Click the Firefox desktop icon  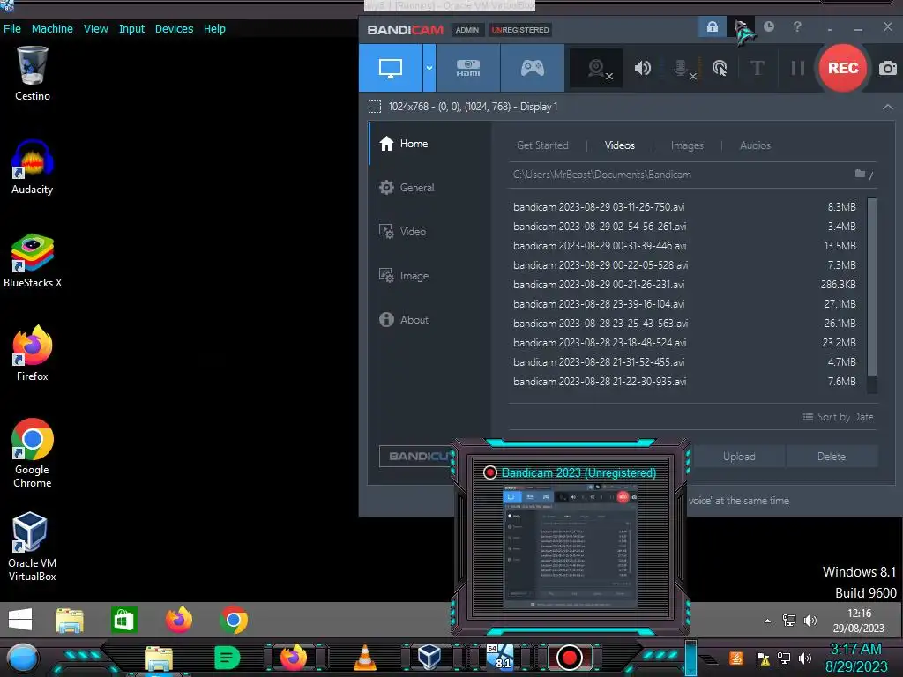[x=33, y=354]
